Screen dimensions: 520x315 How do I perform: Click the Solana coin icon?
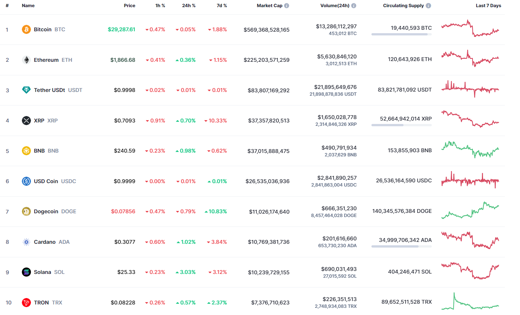coord(26,272)
